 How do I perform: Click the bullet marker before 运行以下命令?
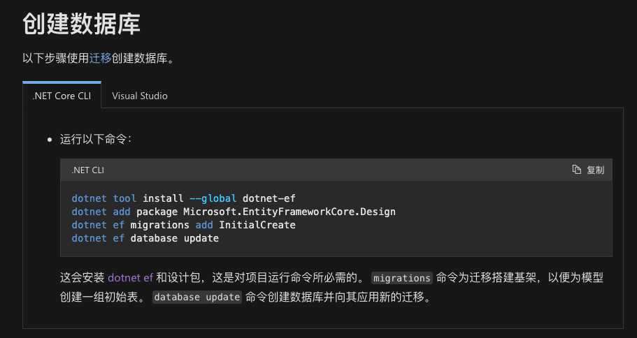[x=50, y=140]
